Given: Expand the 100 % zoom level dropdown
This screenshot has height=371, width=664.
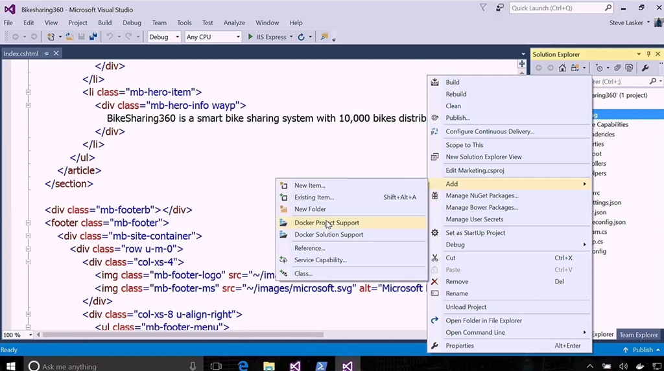Looking at the screenshot, I should (x=28, y=335).
